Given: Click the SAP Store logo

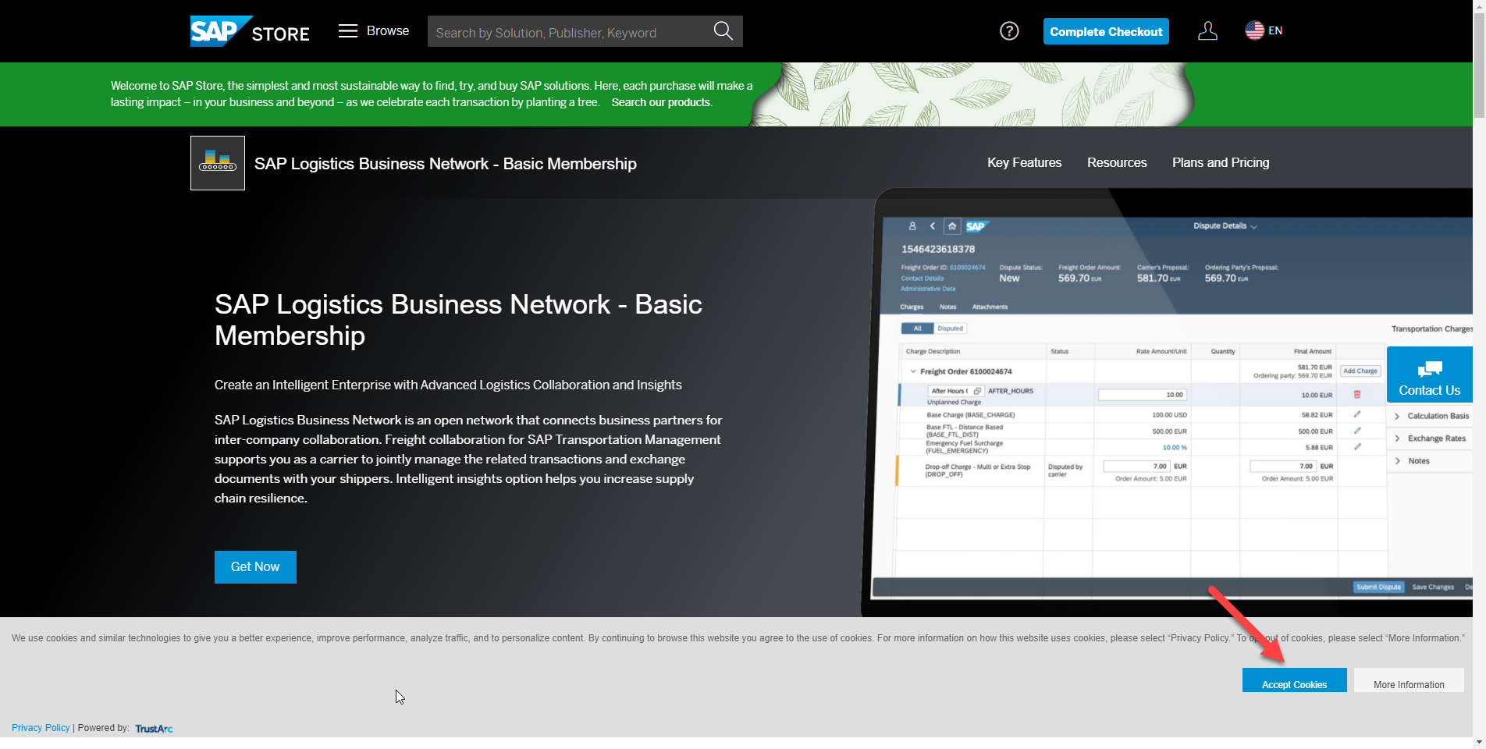Looking at the screenshot, I should pos(250,31).
